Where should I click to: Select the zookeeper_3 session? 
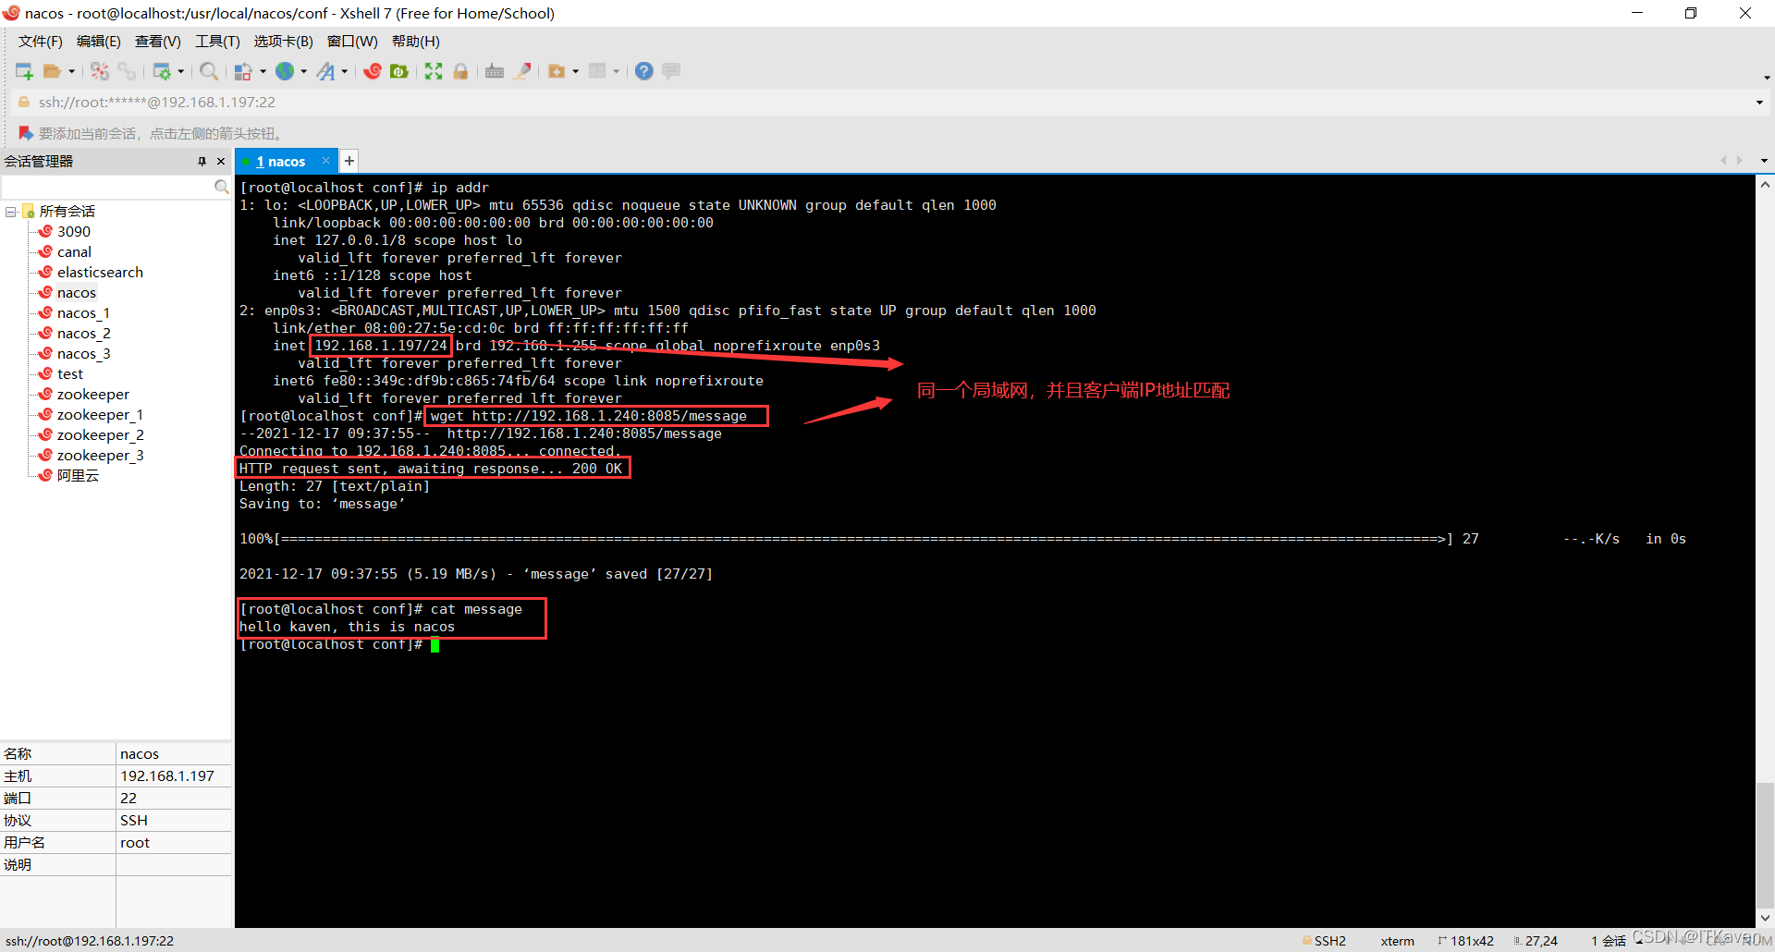100,456
